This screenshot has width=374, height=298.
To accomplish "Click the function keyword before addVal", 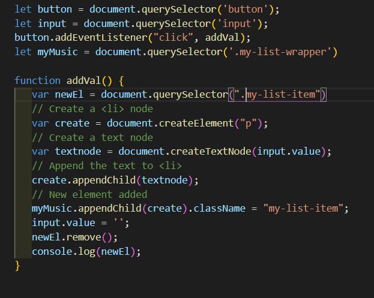I will (37, 80).
